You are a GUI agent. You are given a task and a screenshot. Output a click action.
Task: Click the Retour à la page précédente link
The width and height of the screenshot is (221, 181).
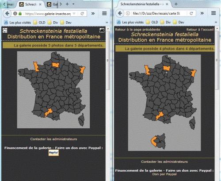[137, 30]
